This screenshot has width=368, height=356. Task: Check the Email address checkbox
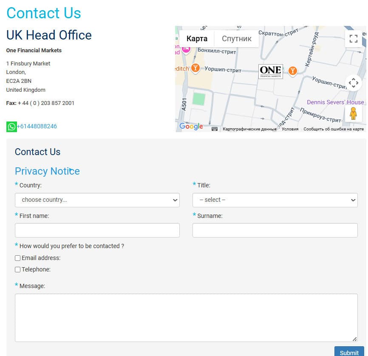[18, 258]
